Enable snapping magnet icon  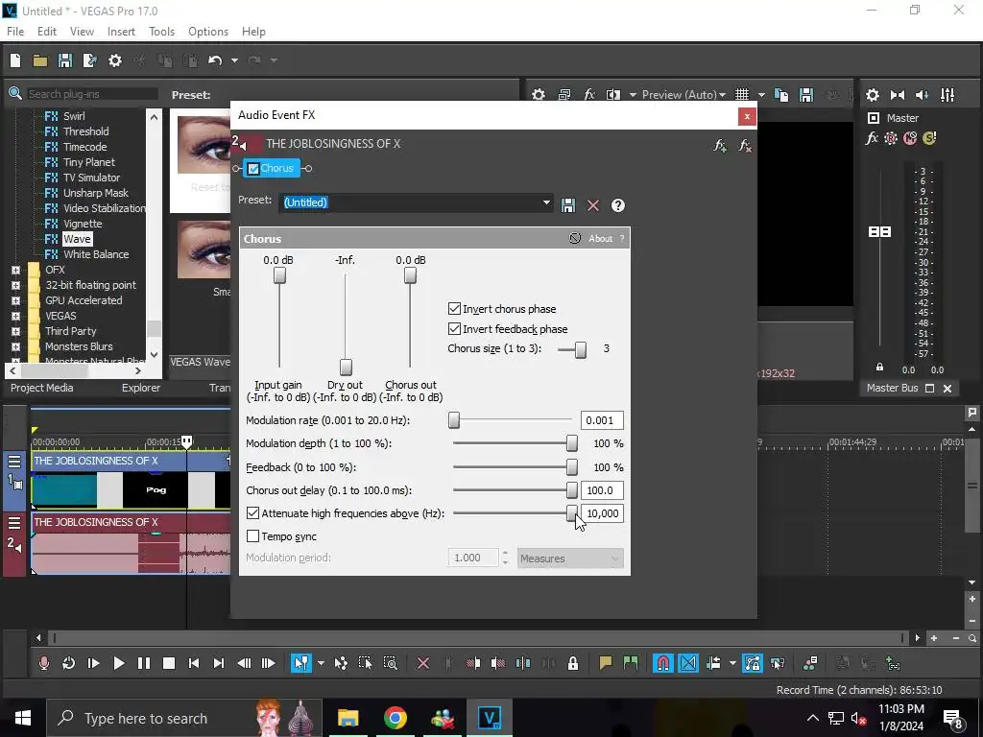pos(662,663)
